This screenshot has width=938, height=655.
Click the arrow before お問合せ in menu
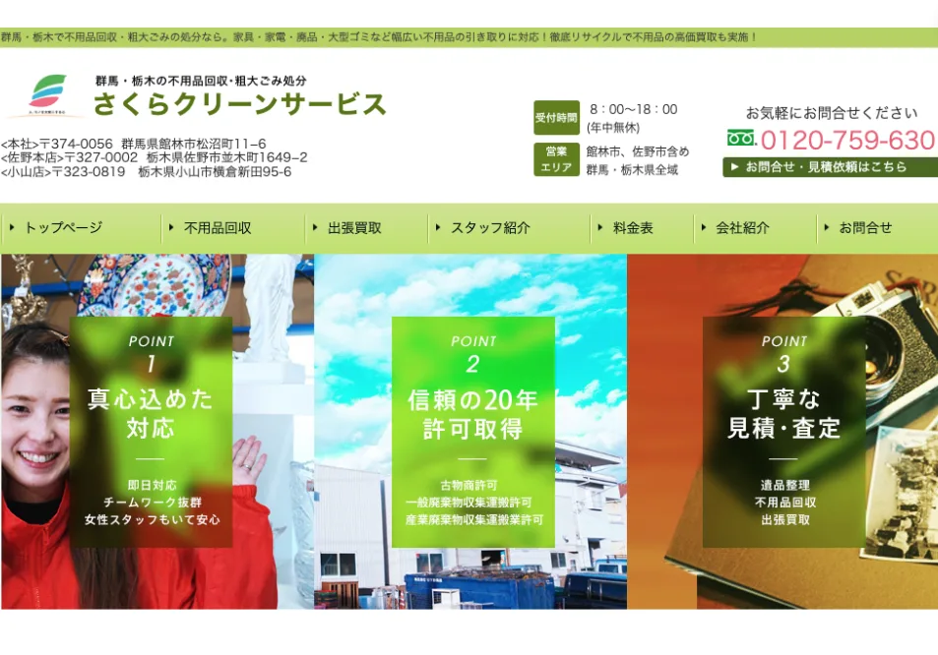point(827,228)
